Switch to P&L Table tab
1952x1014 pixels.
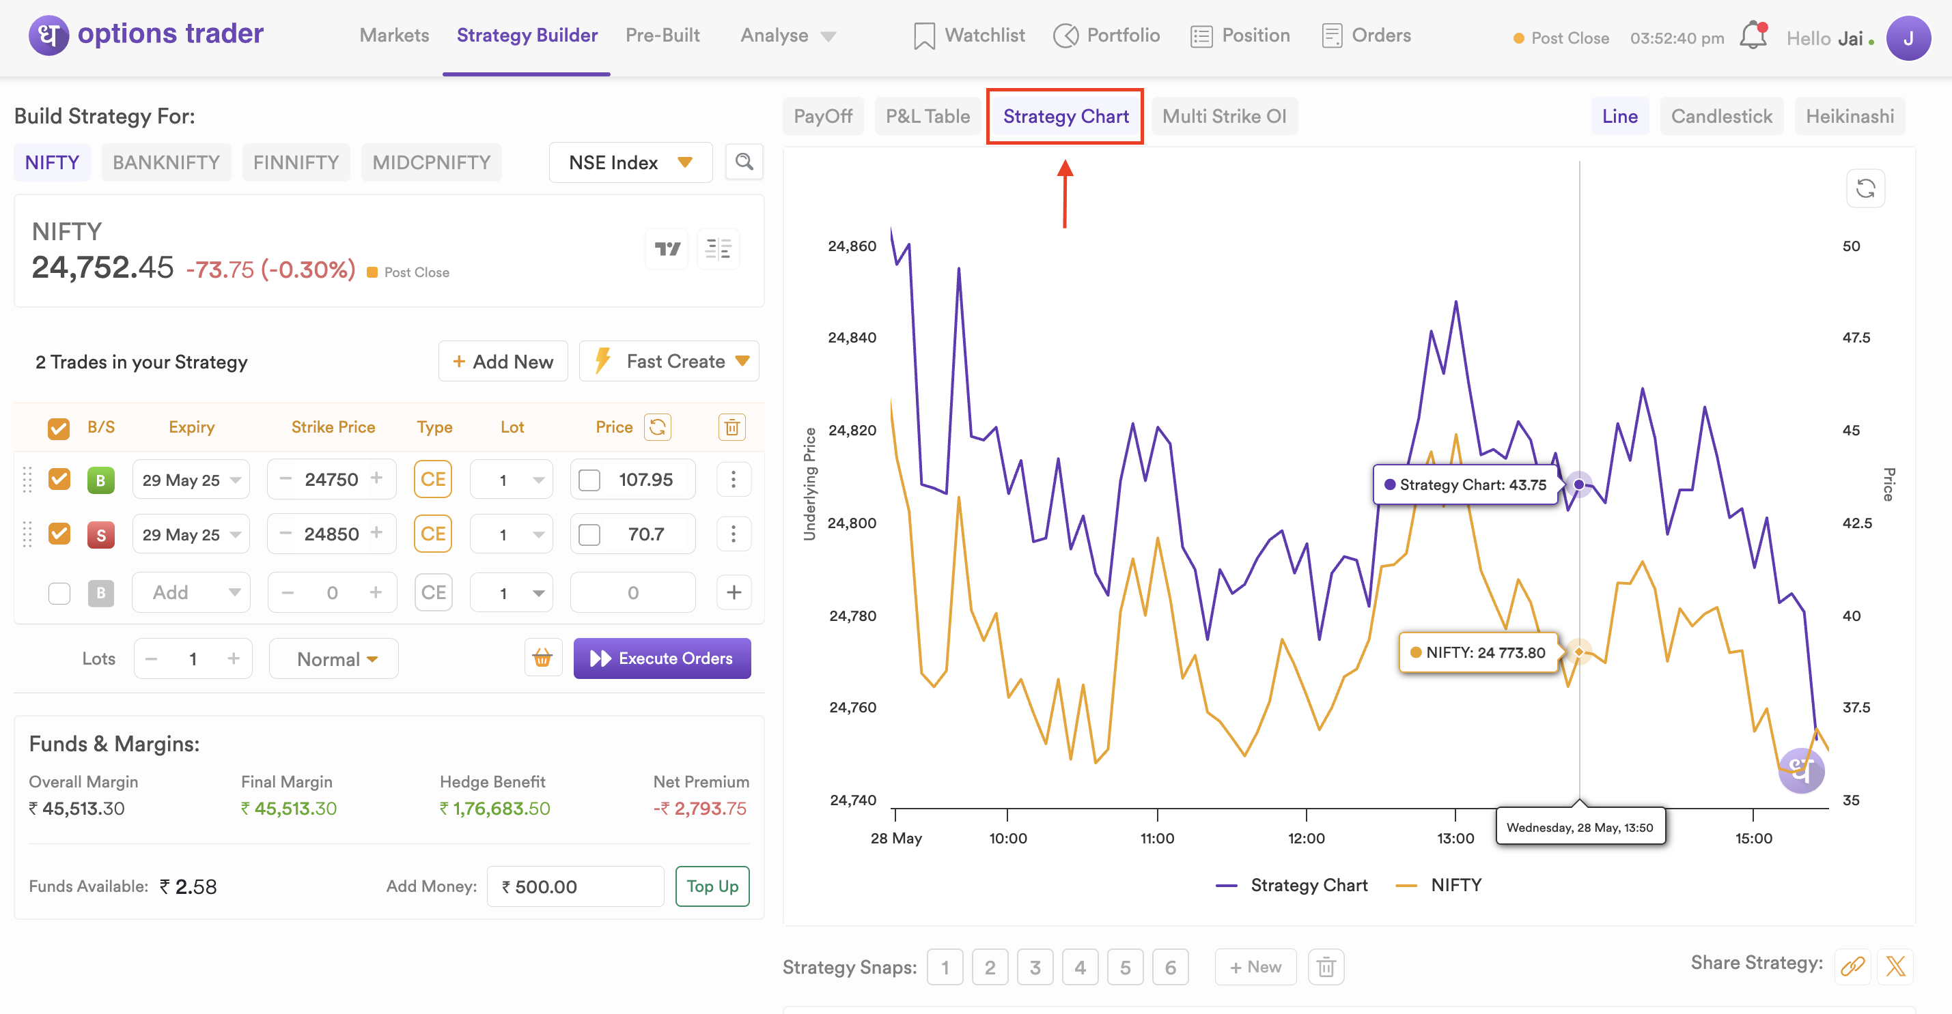[928, 116]
